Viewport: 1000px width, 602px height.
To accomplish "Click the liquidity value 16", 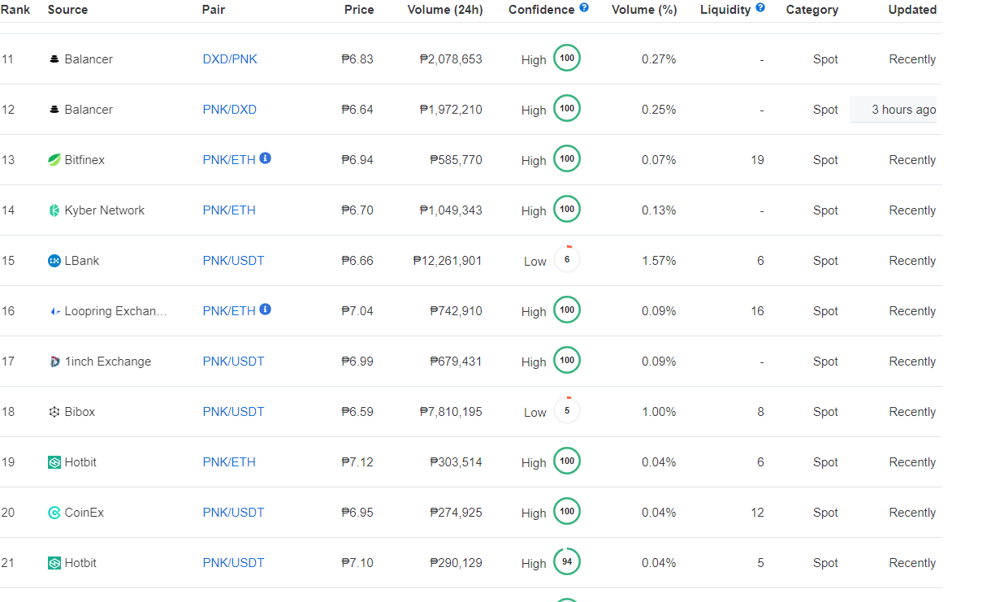I will (x=757, y=311).
